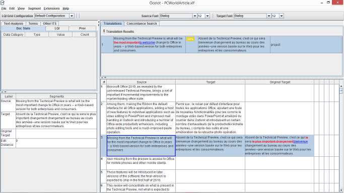
Task: Click the 88% match score badge
Action: tap(190, 39)
